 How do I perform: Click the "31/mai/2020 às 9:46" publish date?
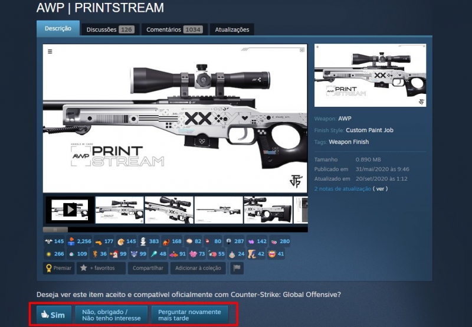click(x=382, y=169)
